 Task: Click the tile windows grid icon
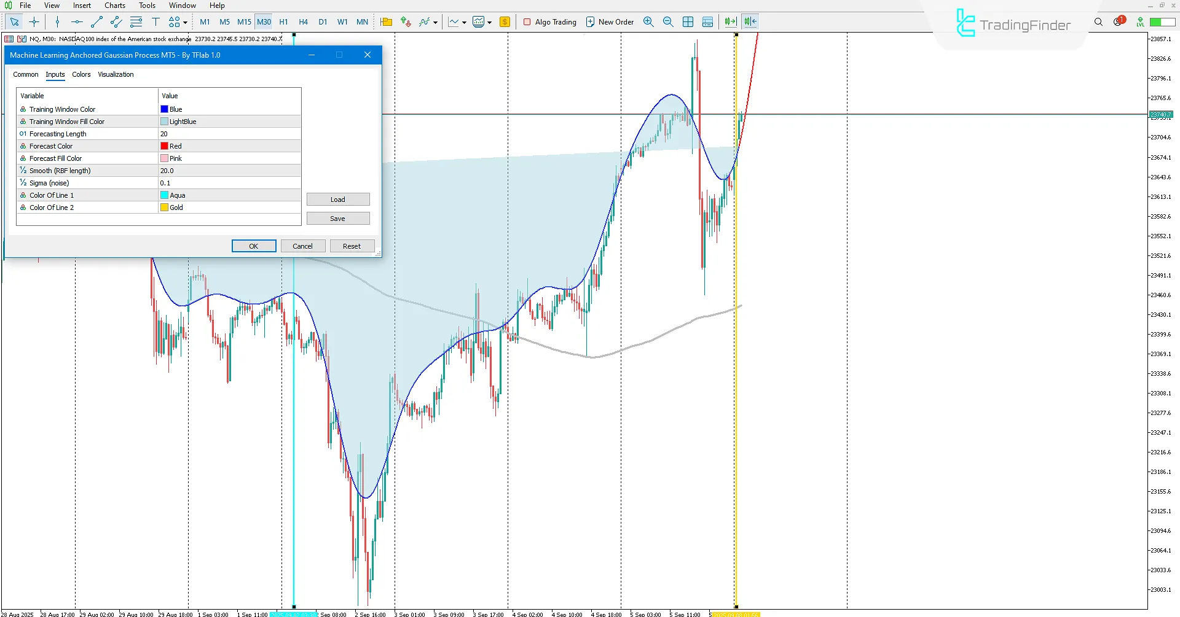[x=688, y=22]
